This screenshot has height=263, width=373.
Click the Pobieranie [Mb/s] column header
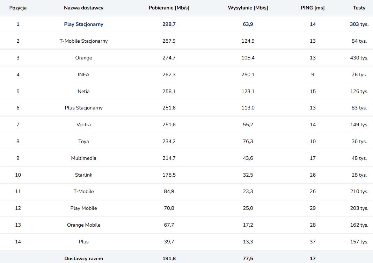pyautogui.click(x=169, y=8)
